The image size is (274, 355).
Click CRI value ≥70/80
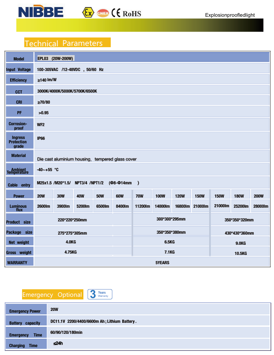[x=44, y=102]
